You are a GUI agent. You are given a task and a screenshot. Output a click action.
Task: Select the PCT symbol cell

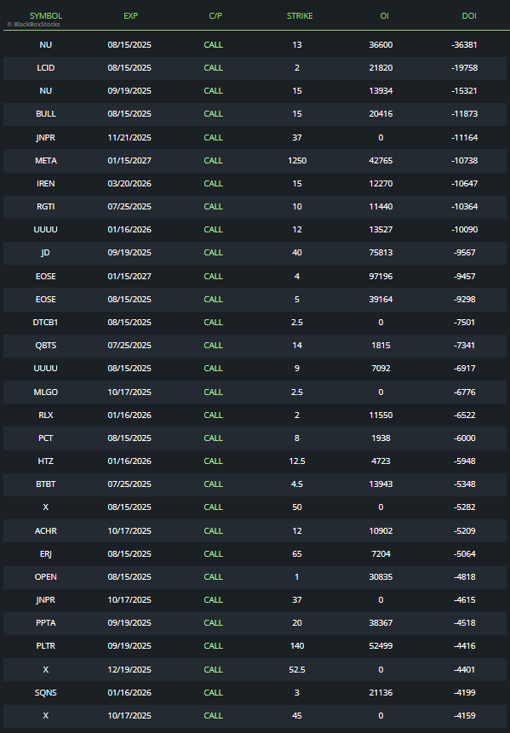point(46,438)
